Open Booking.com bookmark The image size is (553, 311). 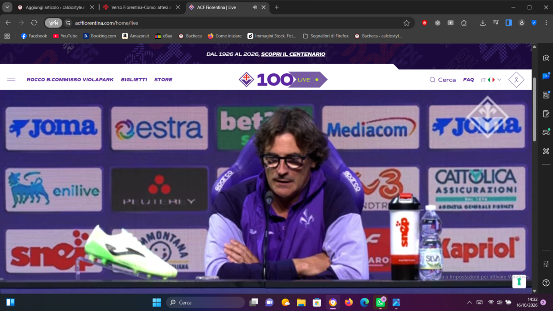pyautogui.click(x=100, y=36)
